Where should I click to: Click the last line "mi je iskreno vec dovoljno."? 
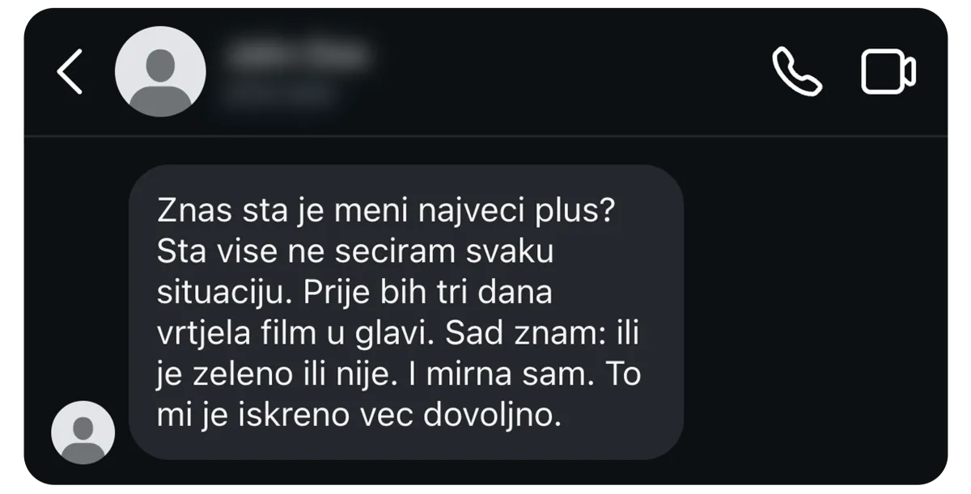coord(358,416)
